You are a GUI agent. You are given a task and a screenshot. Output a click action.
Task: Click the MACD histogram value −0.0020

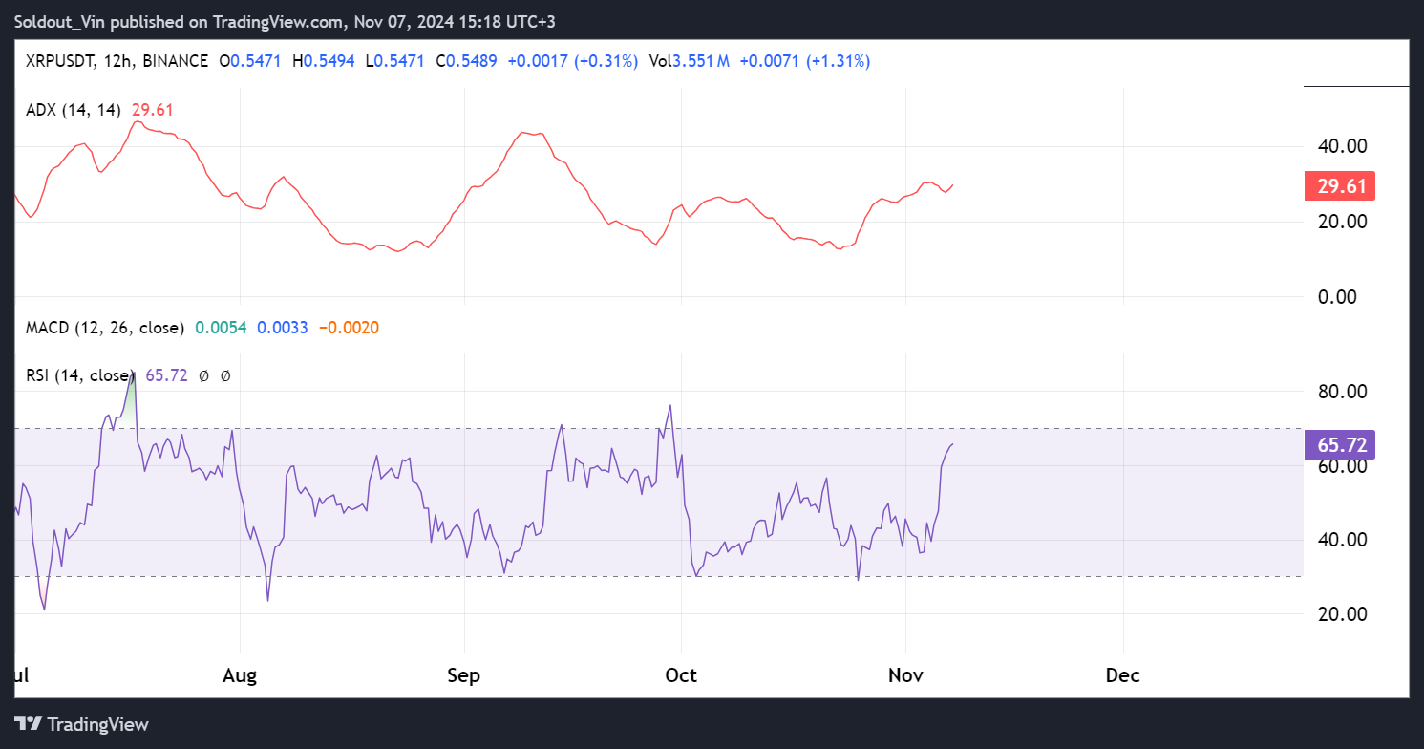[349, 328]
